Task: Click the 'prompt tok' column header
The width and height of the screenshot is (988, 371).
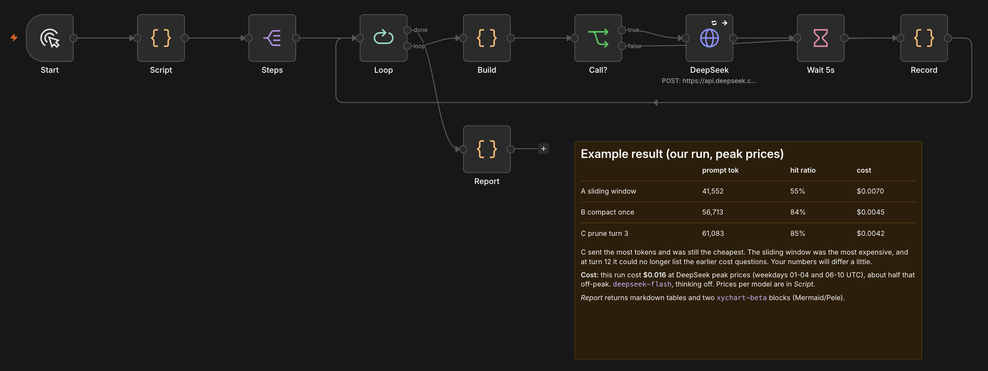Action: (720, 170)
